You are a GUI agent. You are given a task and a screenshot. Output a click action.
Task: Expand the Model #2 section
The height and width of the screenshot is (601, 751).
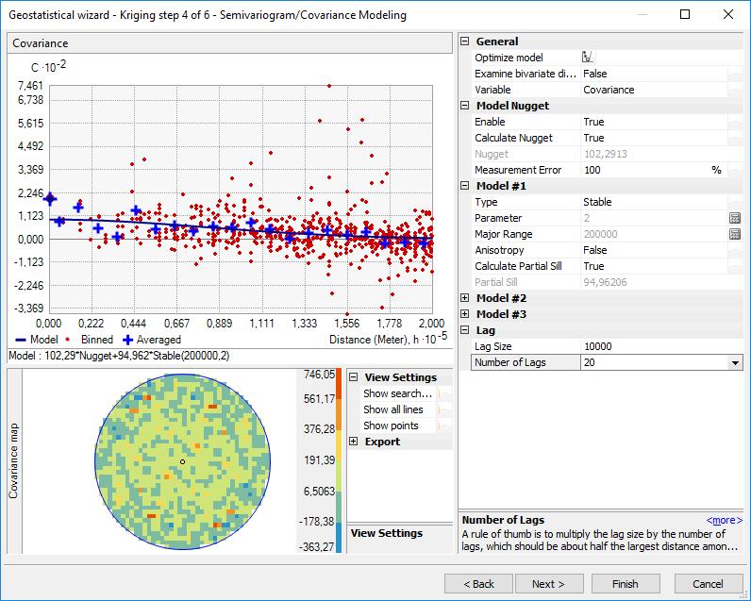(x=464, y=298)
